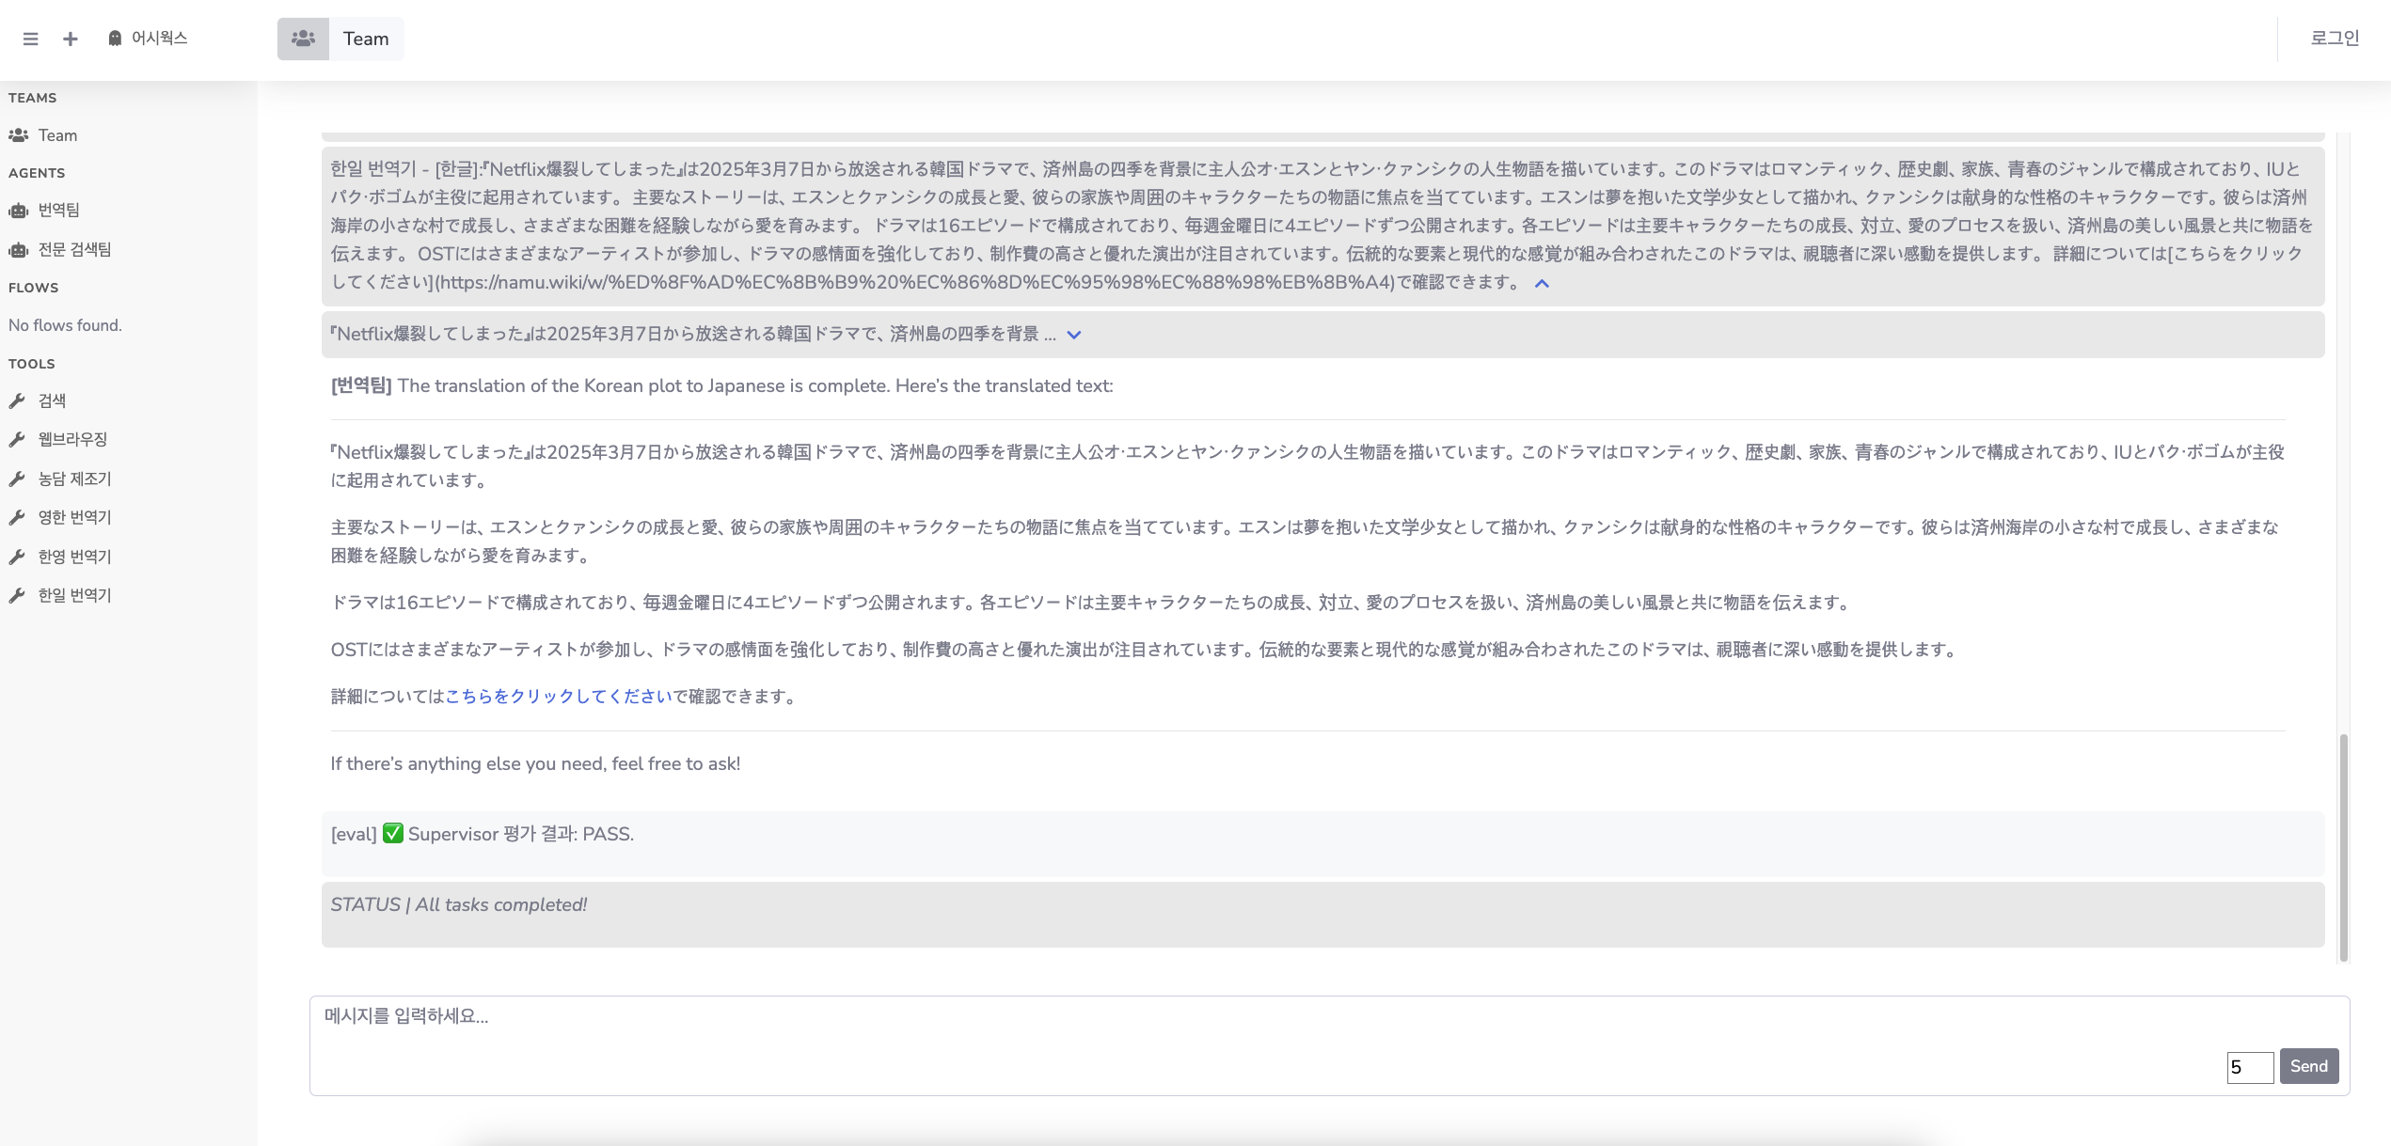Click the TEAMS section heading

(33, 98)
